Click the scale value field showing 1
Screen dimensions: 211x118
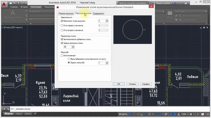pyautogui.click(x=102, y=63)
